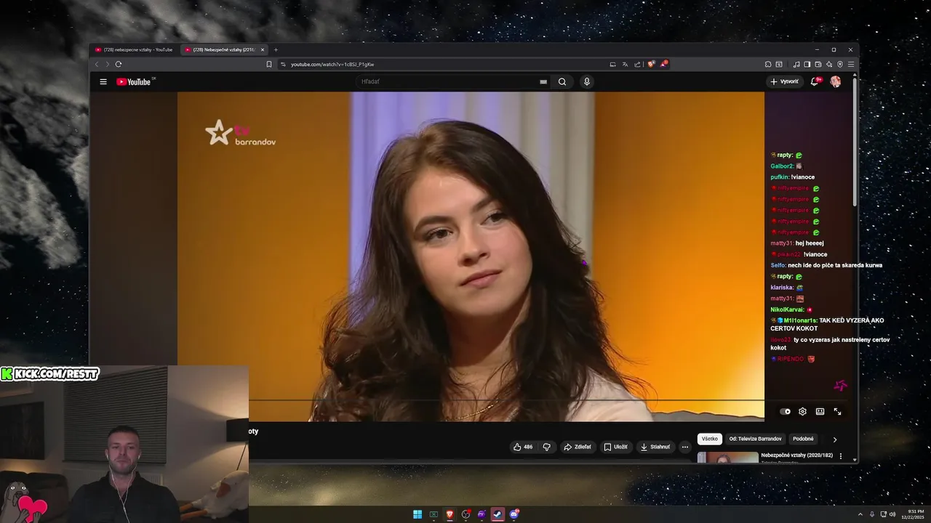The height and width of the screenshot is (523, 931).
Task: Bookmark this page with the bookmark icon
Action: click(x=269, y=64)
